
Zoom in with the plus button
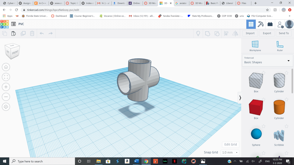pos(6,87)
